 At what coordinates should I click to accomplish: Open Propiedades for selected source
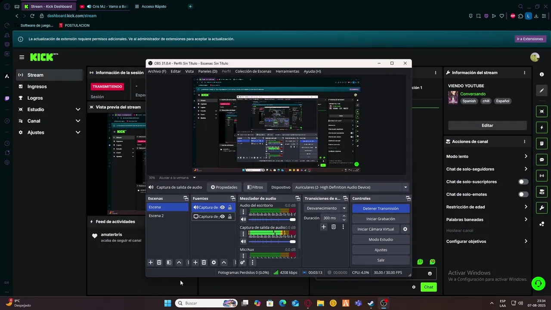(x=224, y=187)
